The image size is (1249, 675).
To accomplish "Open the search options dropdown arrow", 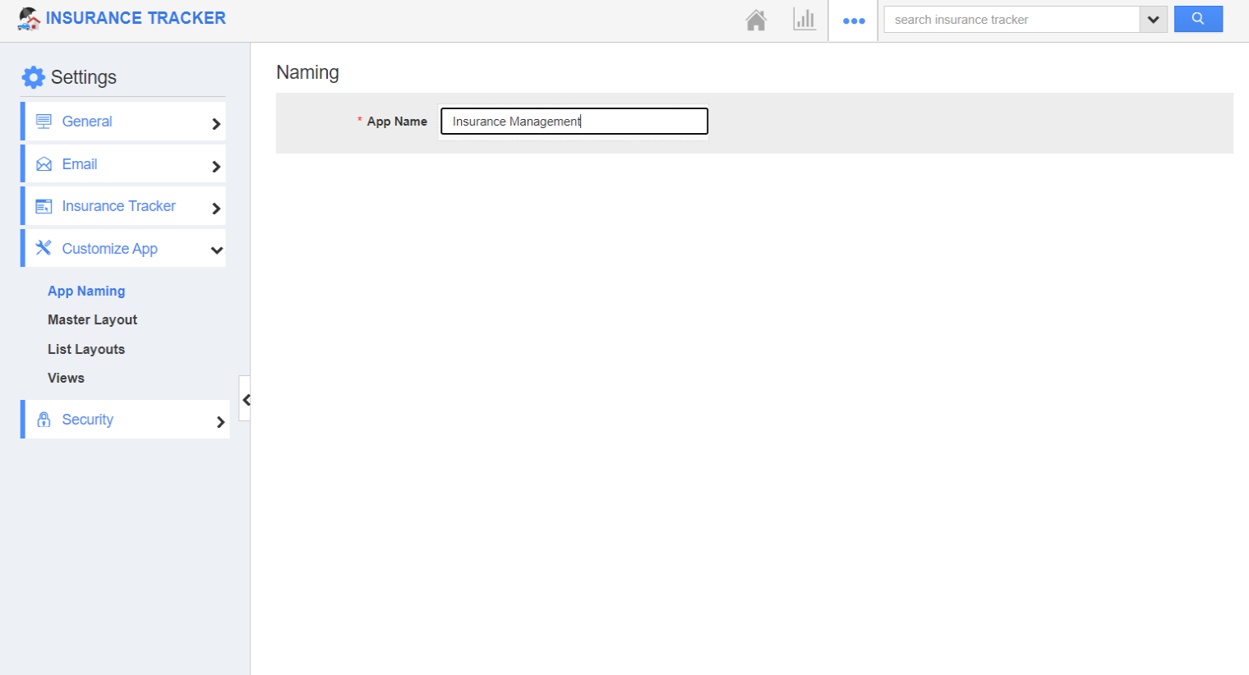I will (1153, 19).
